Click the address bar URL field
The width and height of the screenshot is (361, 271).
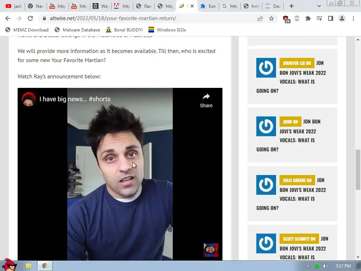coord(147,18)
